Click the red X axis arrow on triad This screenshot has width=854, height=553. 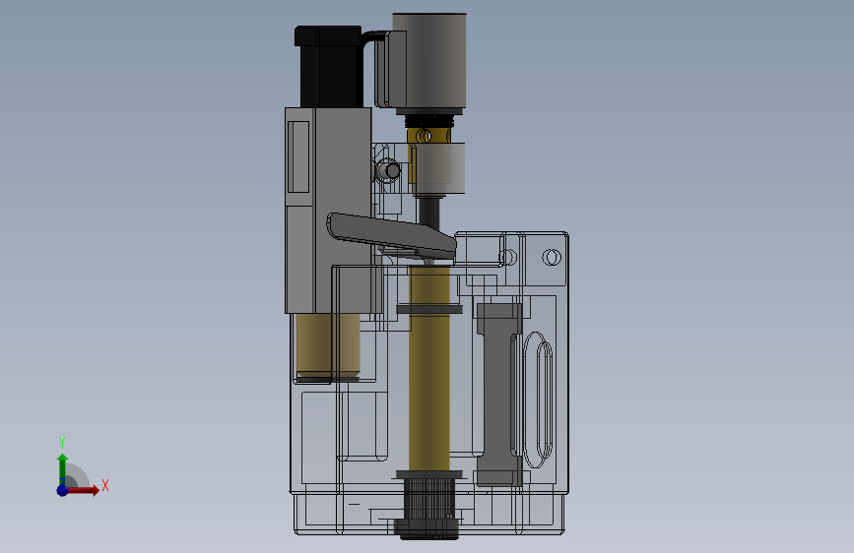click(83, 490)
